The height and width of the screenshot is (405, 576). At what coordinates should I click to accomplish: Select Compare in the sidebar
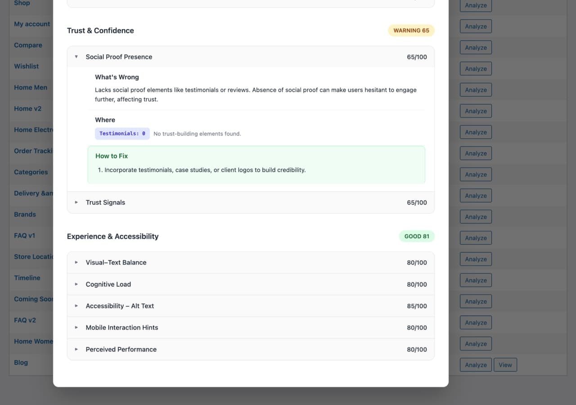click(x=28, y=45)
